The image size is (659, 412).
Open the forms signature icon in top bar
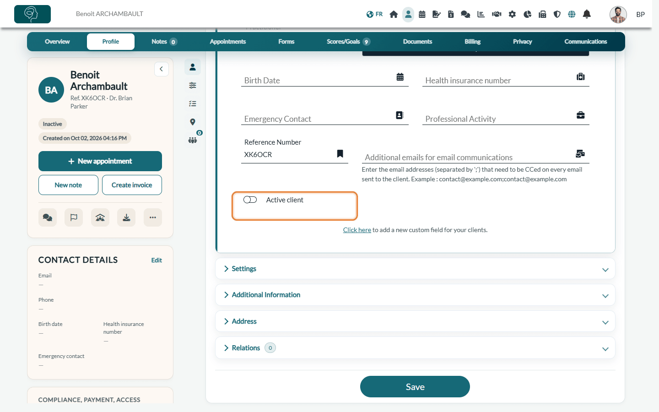tap(437, 14)
